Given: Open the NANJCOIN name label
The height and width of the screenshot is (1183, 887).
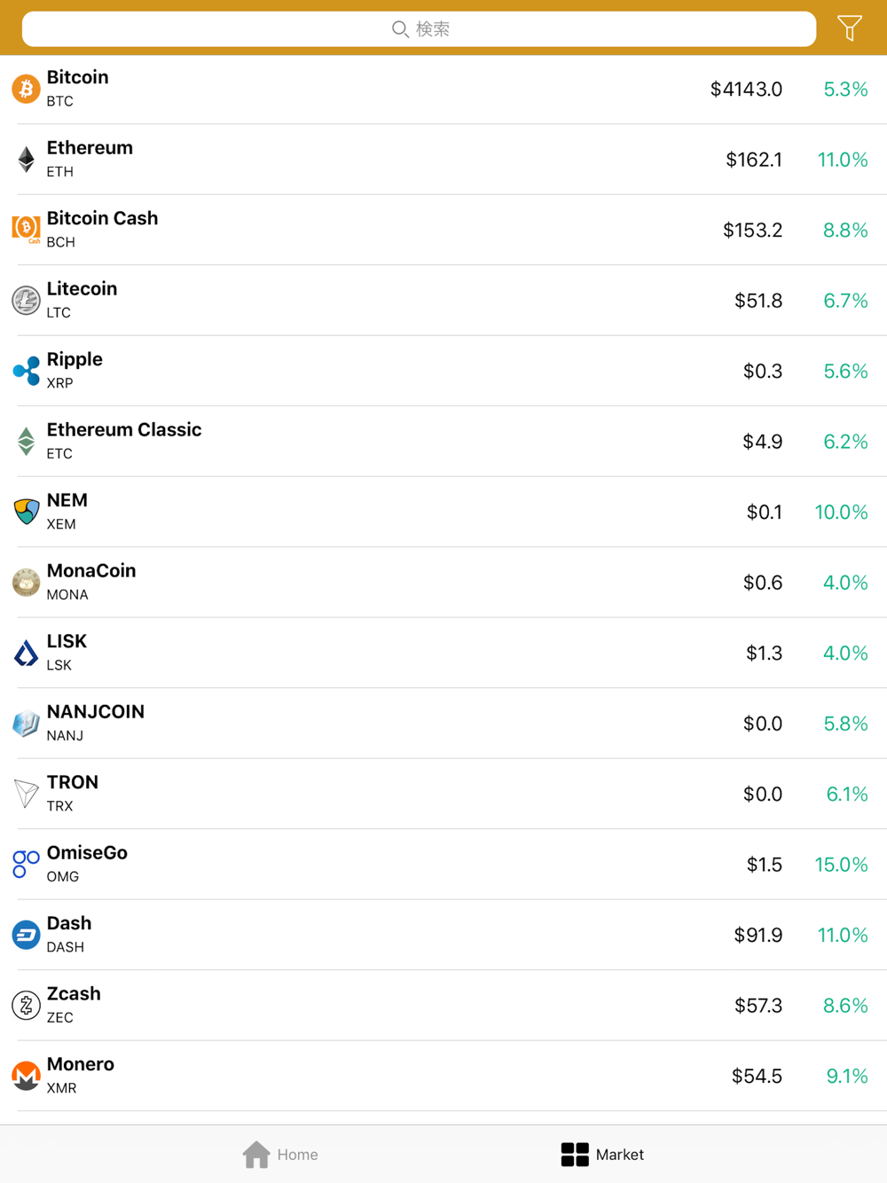Looking at the screenshot, I should click(x=96, y=712).
